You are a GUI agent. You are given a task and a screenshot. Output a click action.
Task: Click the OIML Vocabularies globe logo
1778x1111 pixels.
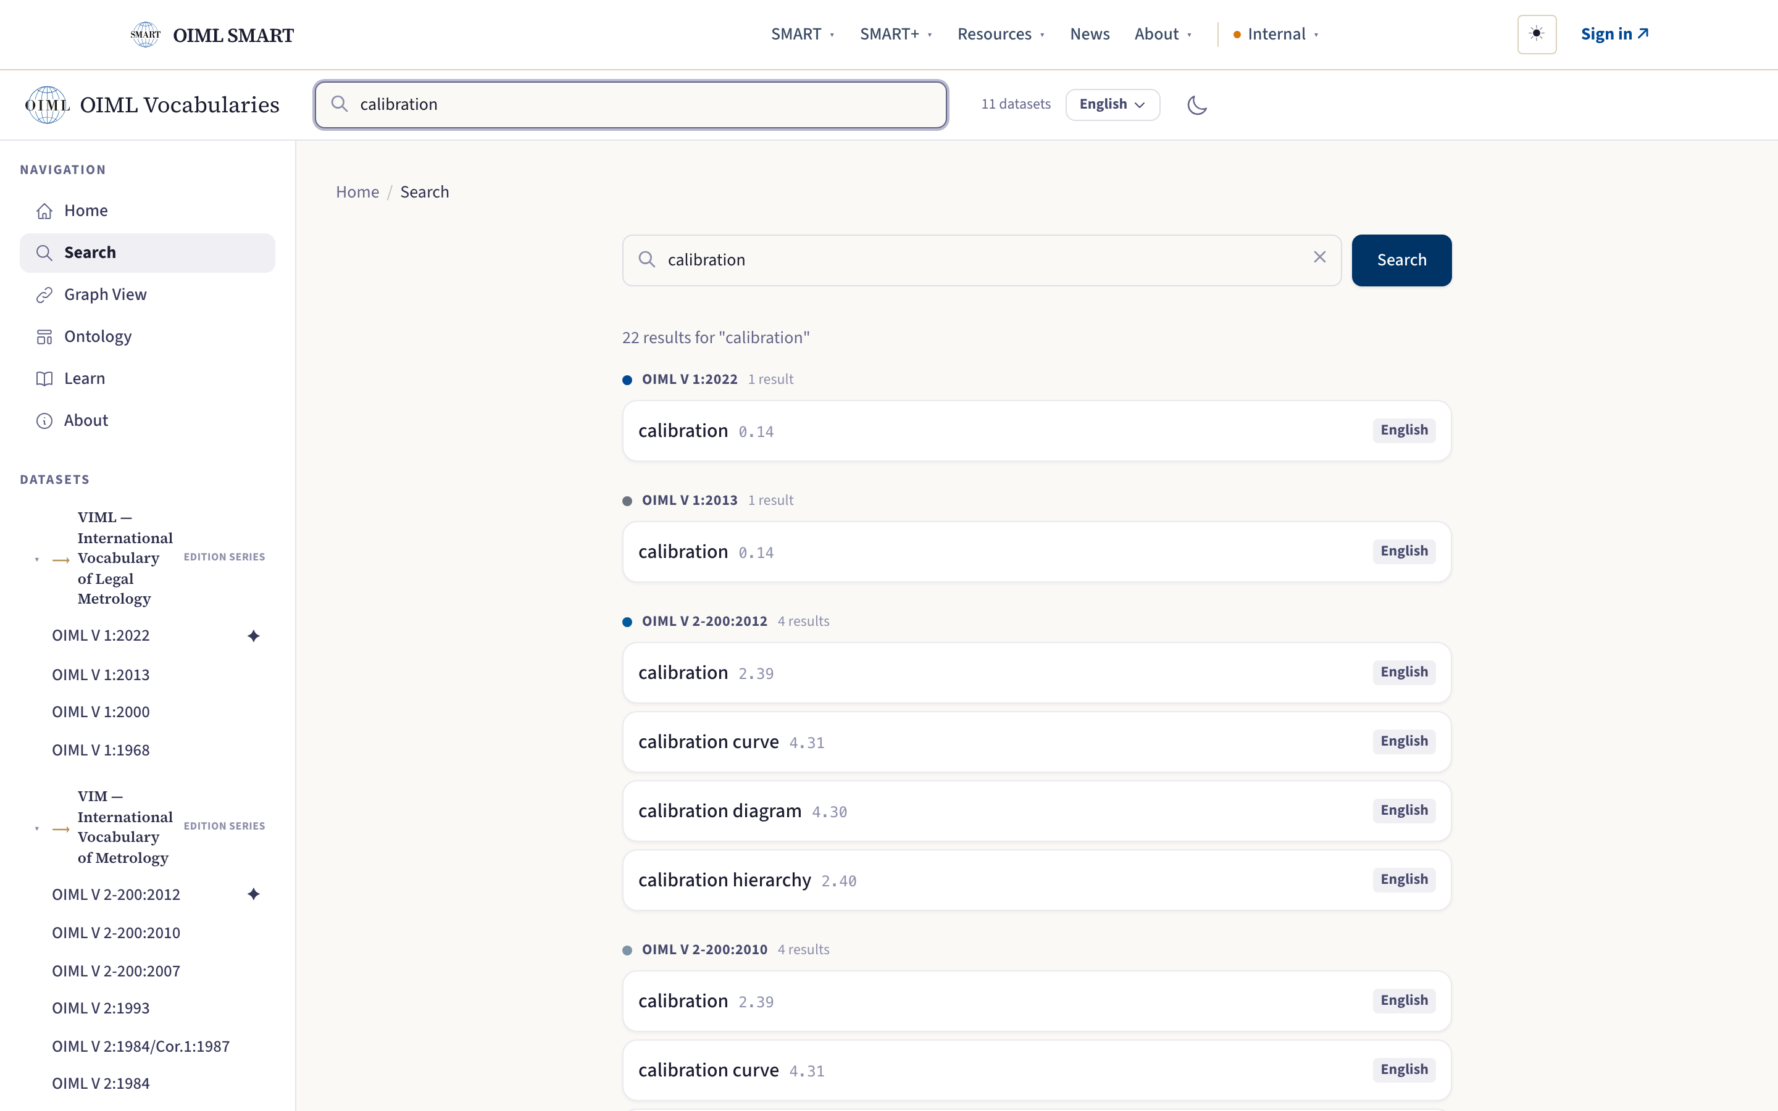pyautogui.click(x=47, y=105)
